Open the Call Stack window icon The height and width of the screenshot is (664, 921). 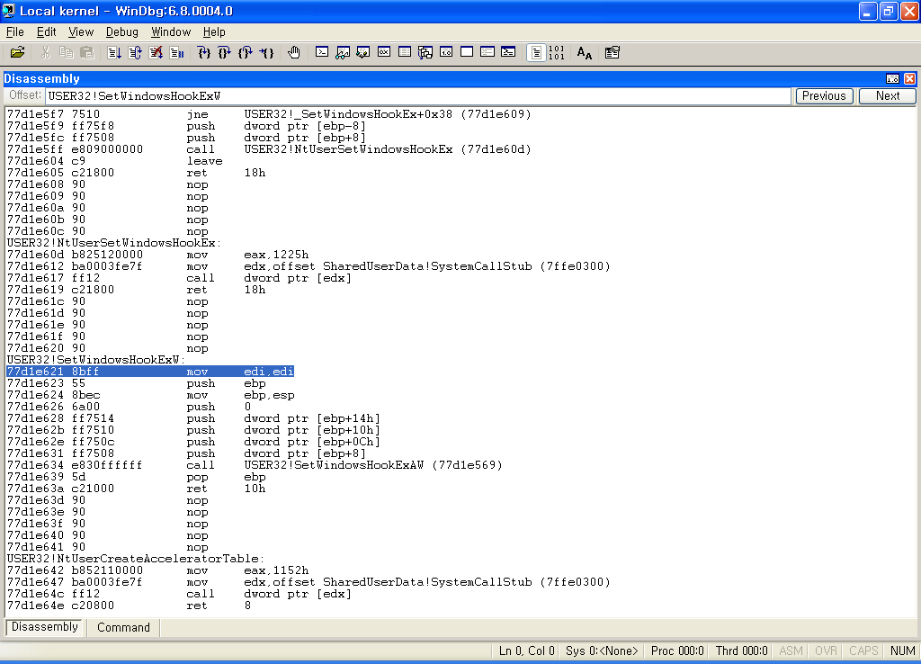pos(425,53)
